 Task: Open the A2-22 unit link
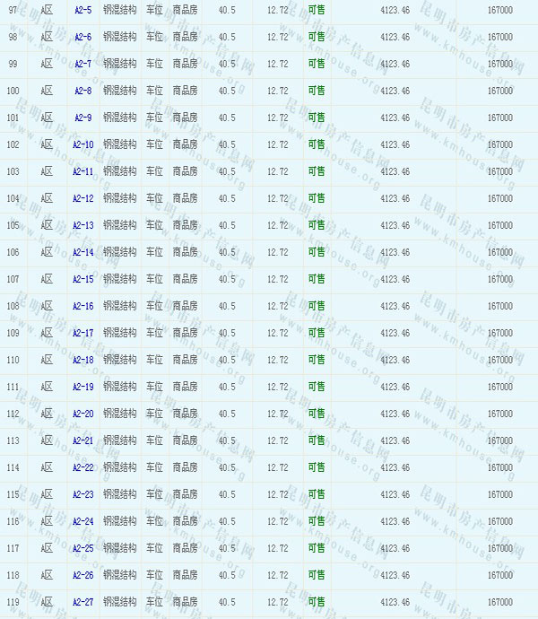coord(82,467)
